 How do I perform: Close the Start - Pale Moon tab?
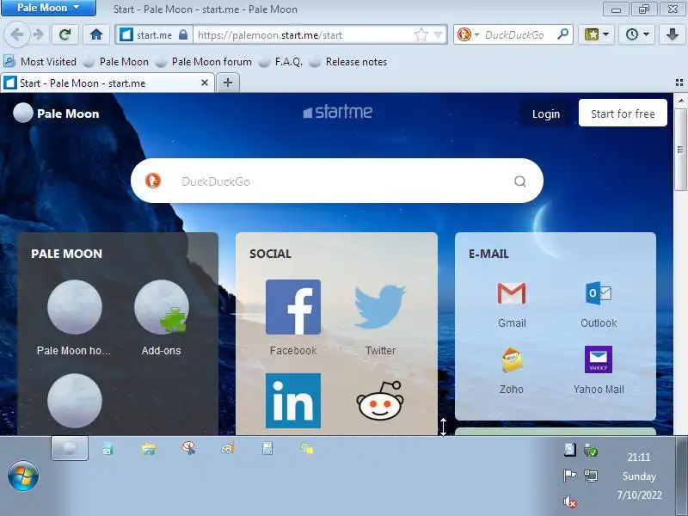click(x=205, y=83)
